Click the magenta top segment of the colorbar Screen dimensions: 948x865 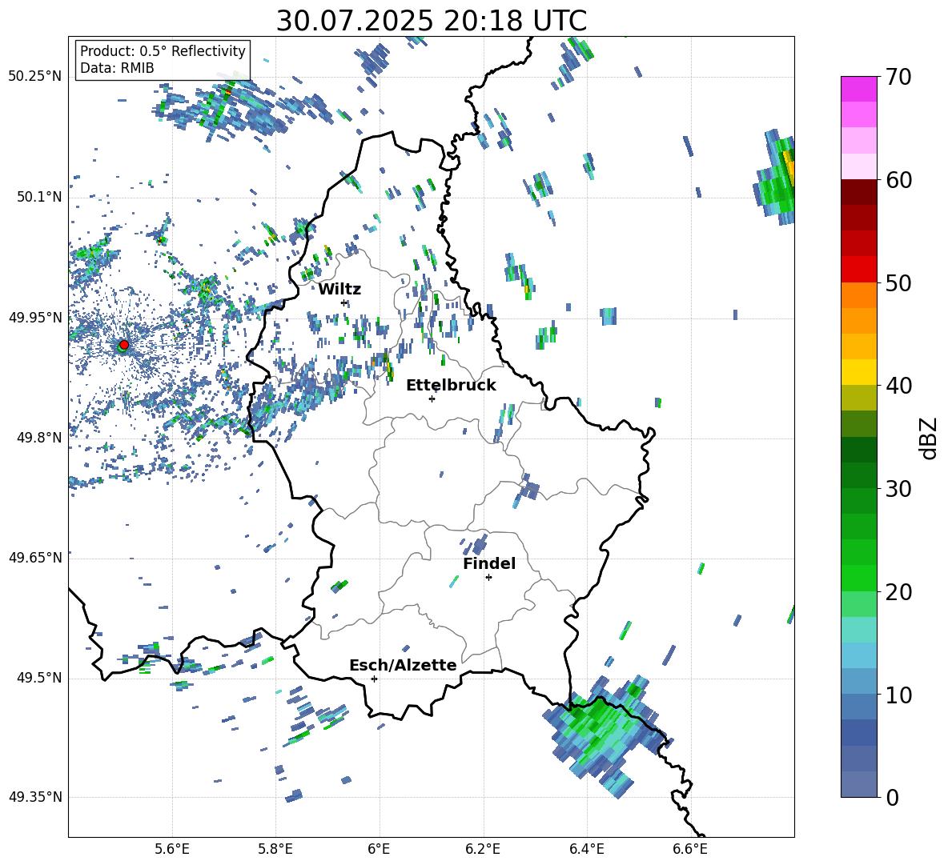click(x=858, y=89)
